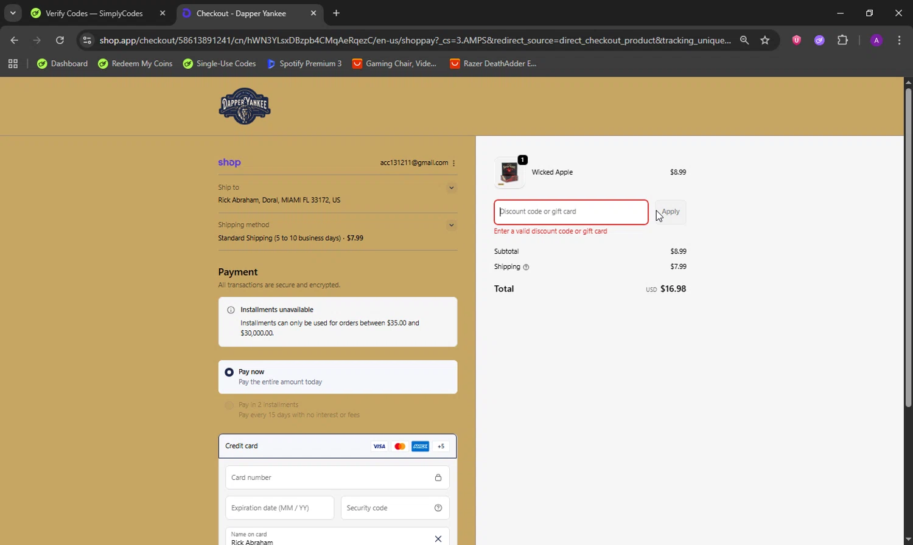Open a new browser tab

point(337,13)
